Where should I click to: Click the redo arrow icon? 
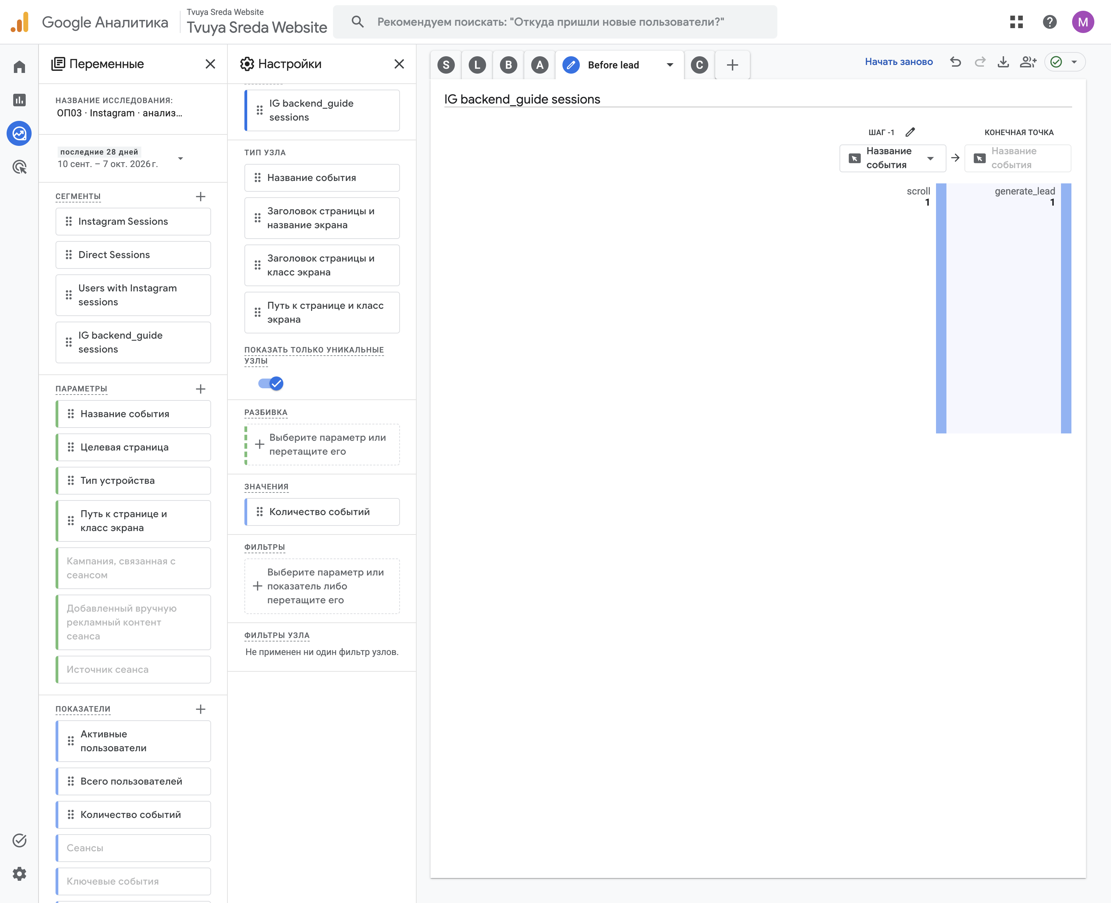980,62
